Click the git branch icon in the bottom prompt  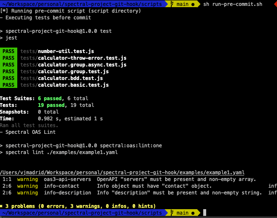pos(172,213)
